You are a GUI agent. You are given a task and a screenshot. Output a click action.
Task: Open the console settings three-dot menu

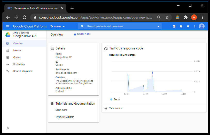coord(195,26)
